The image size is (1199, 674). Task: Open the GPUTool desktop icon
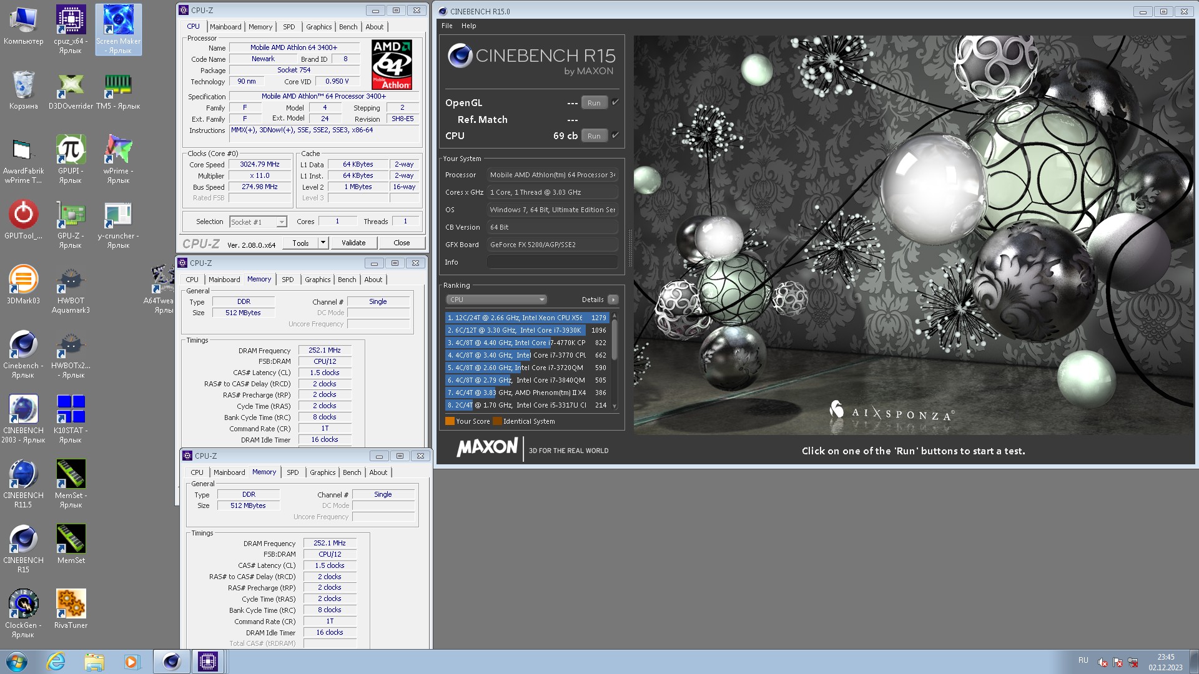(23, 220)
